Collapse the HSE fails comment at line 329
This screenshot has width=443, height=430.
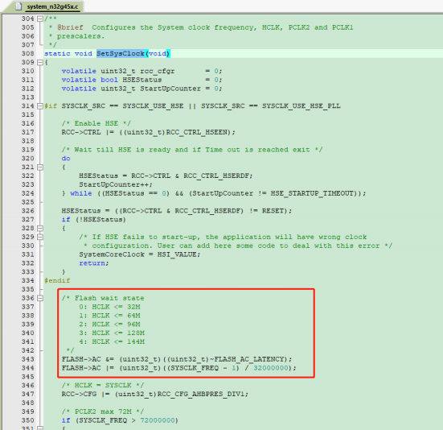tap(40, 237)
